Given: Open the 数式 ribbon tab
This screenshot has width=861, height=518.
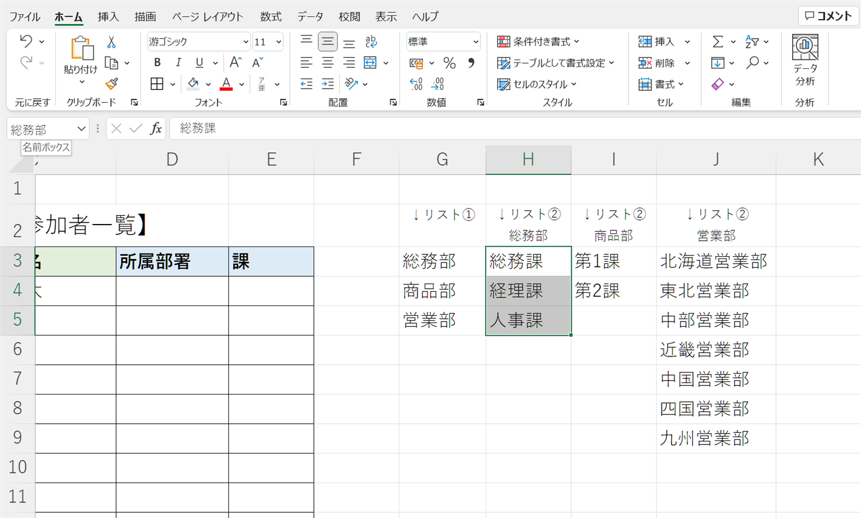Looking at the screenshot, I should (270, 17).
